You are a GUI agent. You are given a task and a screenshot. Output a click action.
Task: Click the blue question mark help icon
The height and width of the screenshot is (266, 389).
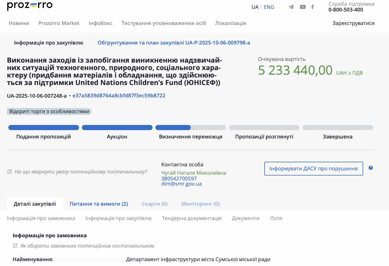(371, 168)
